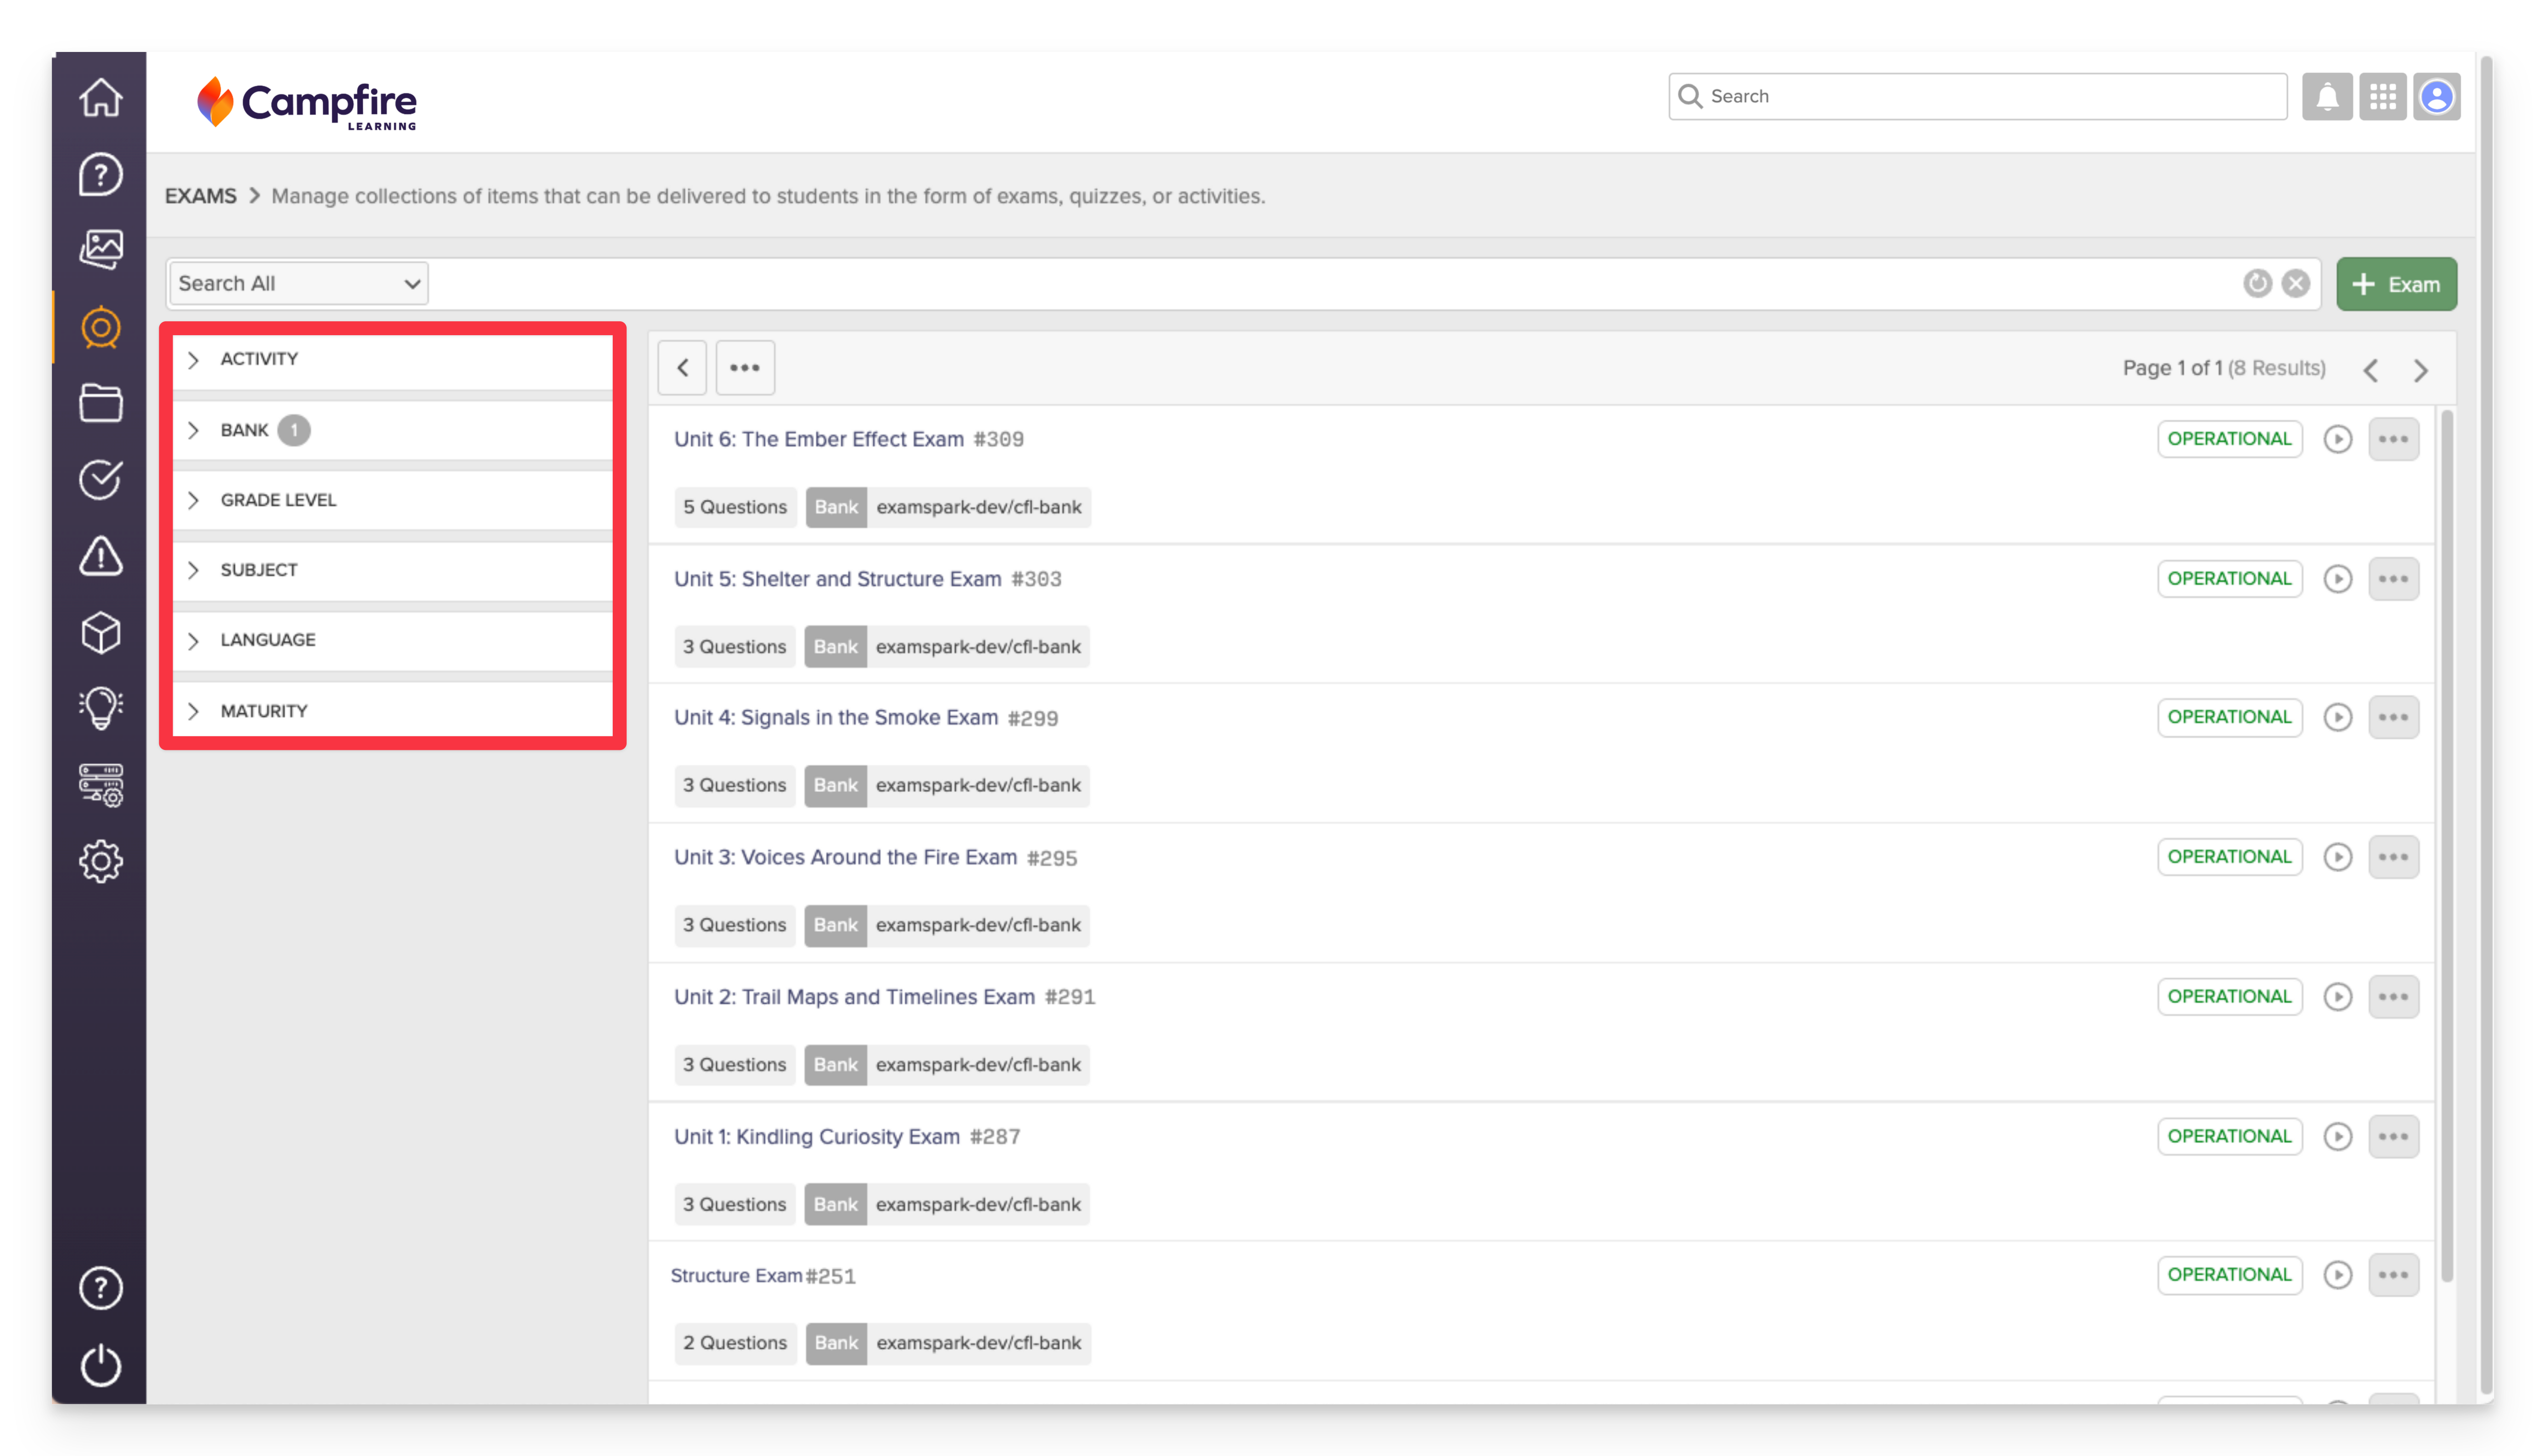This screenshot has width=2546, height=1456.
Task: Open the Search All dropdown
Action: tap(298, 284)
